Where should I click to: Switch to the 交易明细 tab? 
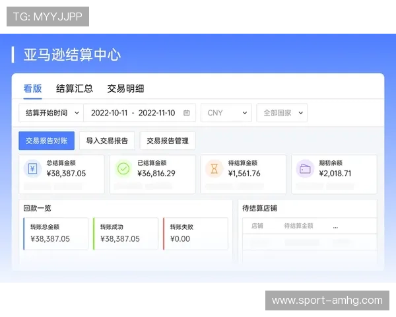pos(125,88)
